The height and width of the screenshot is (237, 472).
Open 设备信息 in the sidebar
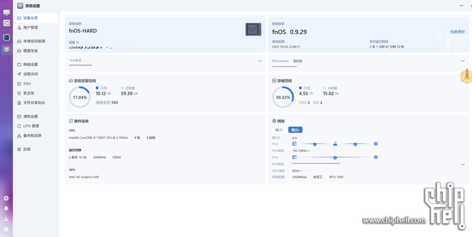coord(36,18)
